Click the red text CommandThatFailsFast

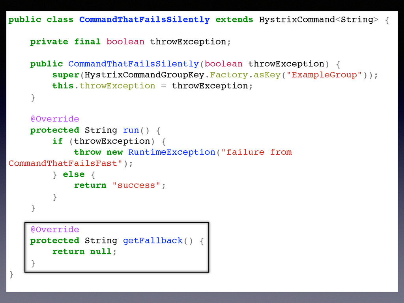tap(63, 163)
